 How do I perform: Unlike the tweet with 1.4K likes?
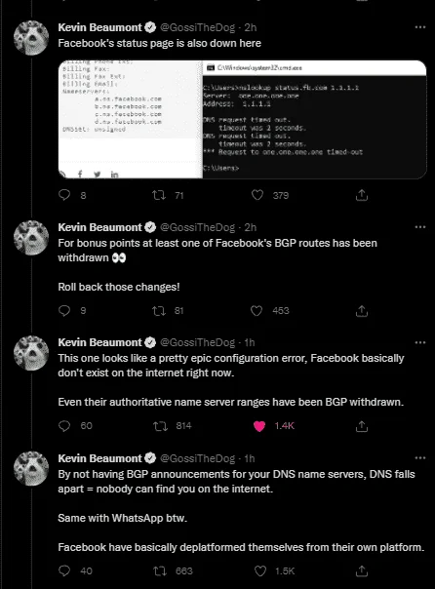(259, 426)
